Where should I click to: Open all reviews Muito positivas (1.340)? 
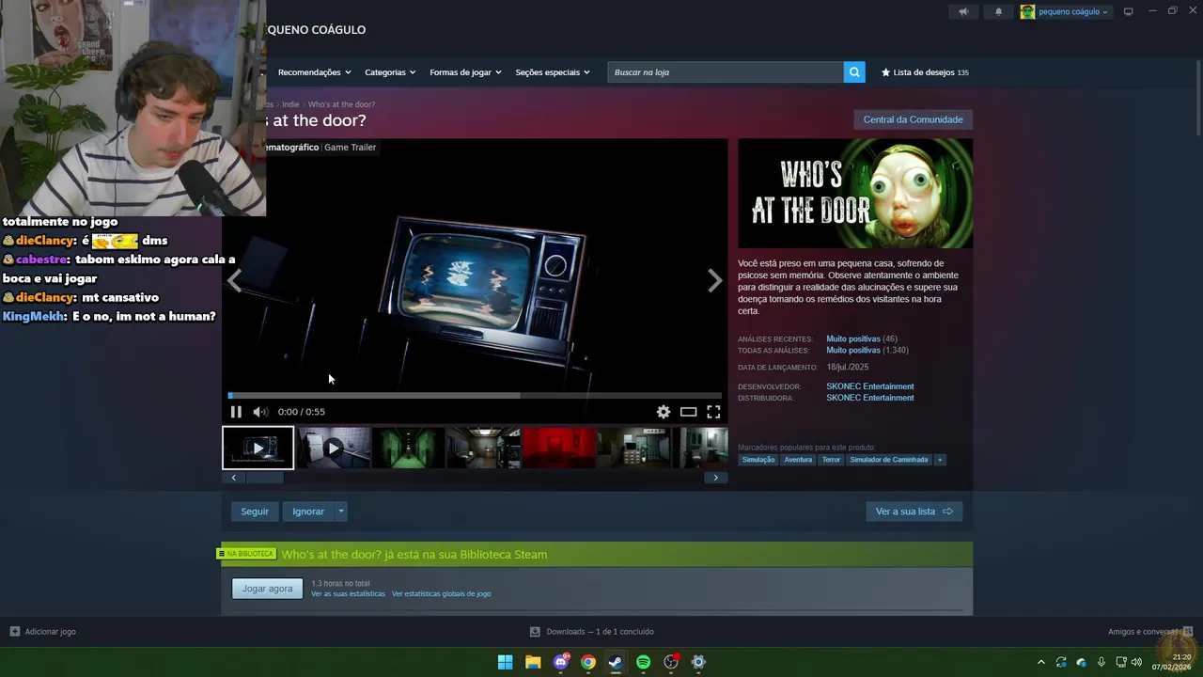pyautogui.click(x=867, y=350)
